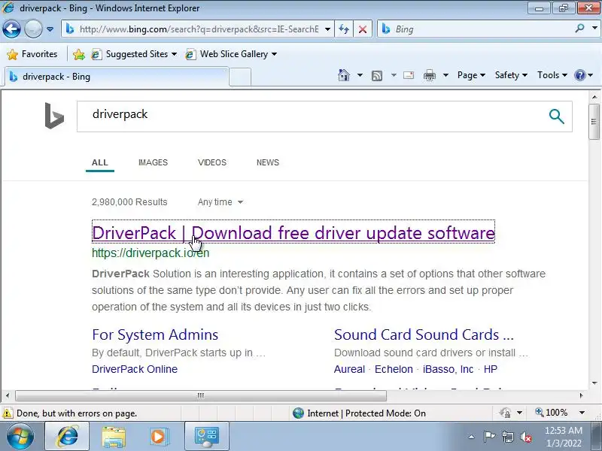
Task: Open the Any time filter dropdown
Action: click(x=220, y=202)
